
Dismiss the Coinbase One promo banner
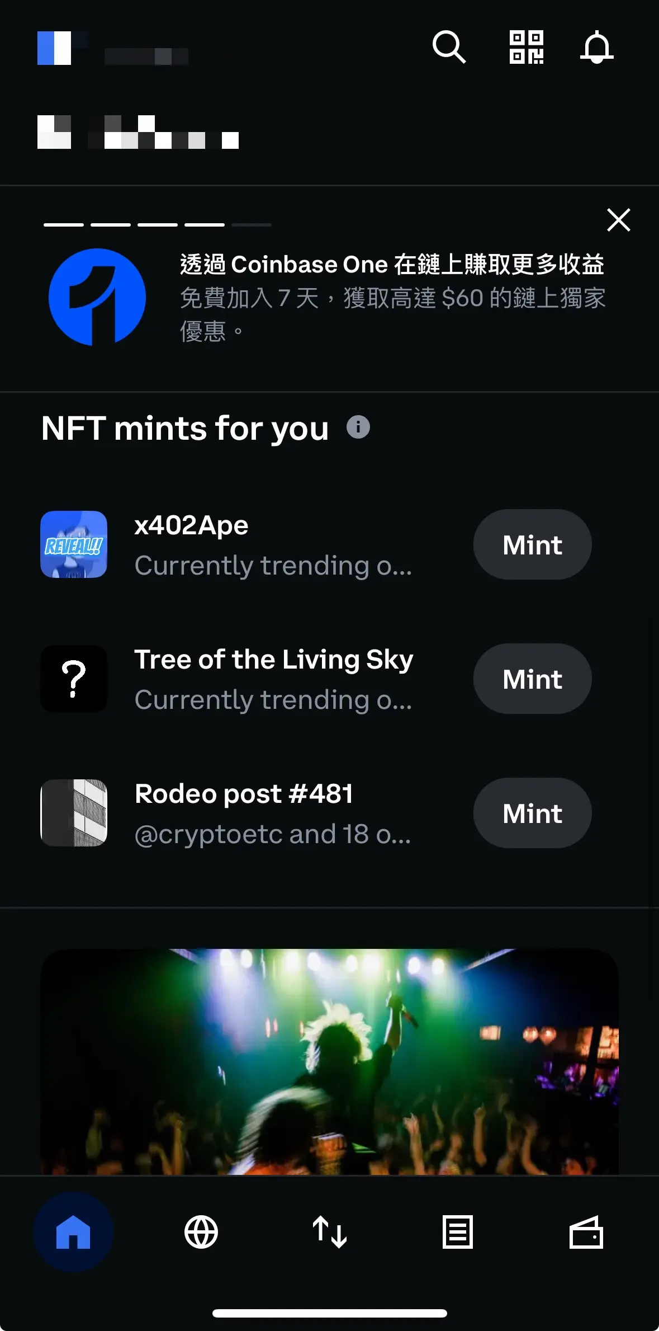619,220
